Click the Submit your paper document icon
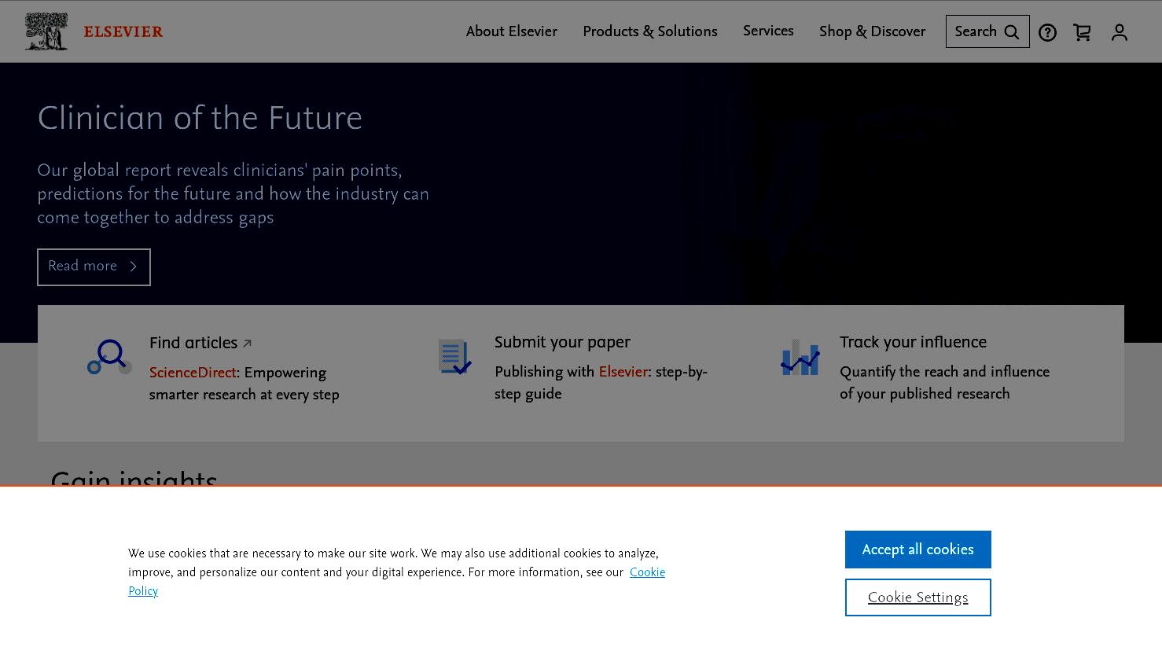This screenshot has height=658, width=1162. point(454,356)
